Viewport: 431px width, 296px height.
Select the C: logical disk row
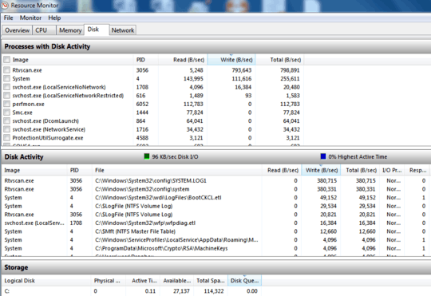132,291
